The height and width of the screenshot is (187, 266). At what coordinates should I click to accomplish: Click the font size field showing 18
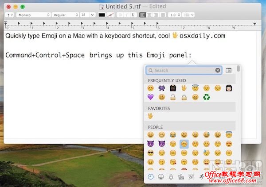pyautogui.click(x=85, y=15)
